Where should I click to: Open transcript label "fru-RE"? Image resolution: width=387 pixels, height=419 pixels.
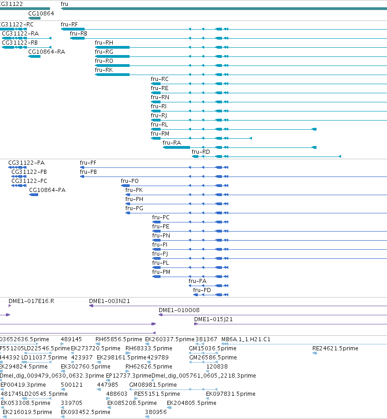click(x=160, y=88)
